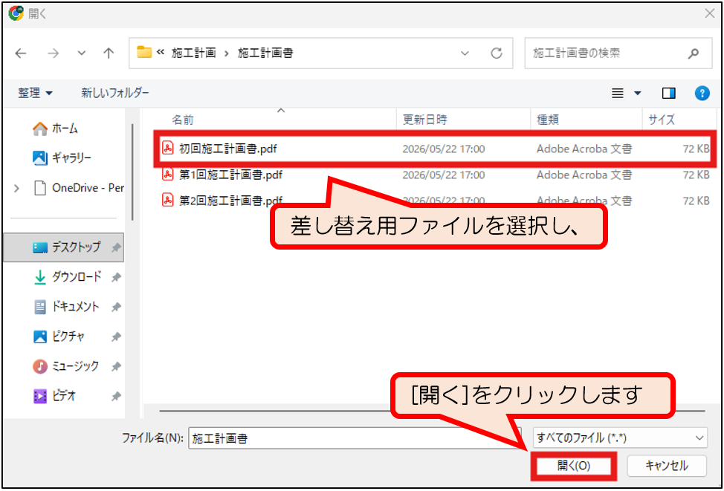Click the file list horizontal scrollbar
The width and height of the screenshot is (724, 491).
(x=432, y=410)
